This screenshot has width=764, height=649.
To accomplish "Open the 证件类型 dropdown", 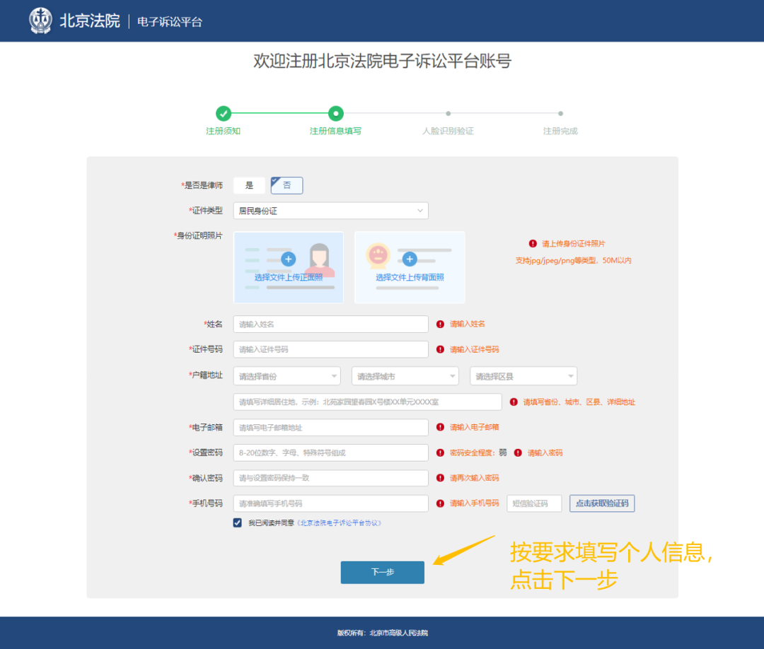I will tap(330, 211).
